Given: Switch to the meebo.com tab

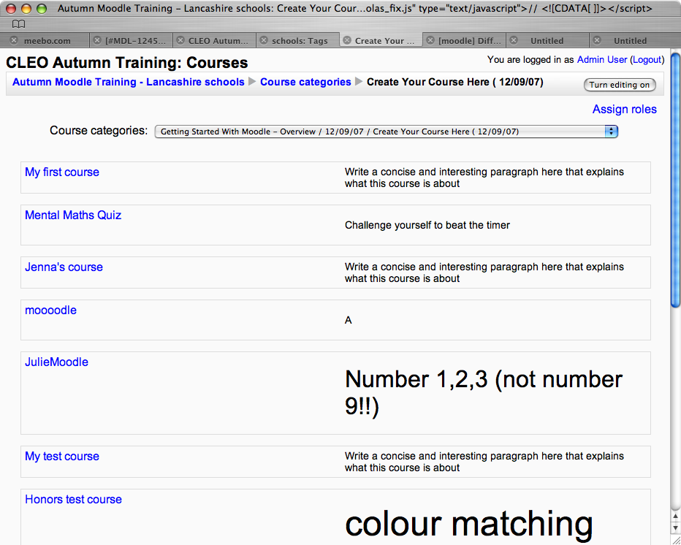Looking at the screenshot, I should click(47, 41).
